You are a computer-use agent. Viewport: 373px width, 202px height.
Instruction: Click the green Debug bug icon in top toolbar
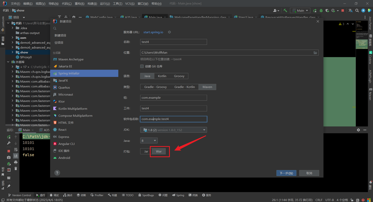[321, 10]
